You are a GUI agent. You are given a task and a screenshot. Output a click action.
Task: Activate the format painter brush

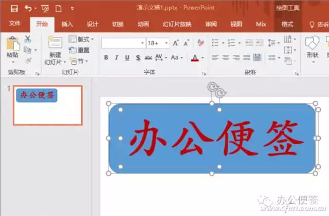pos(28,61)
